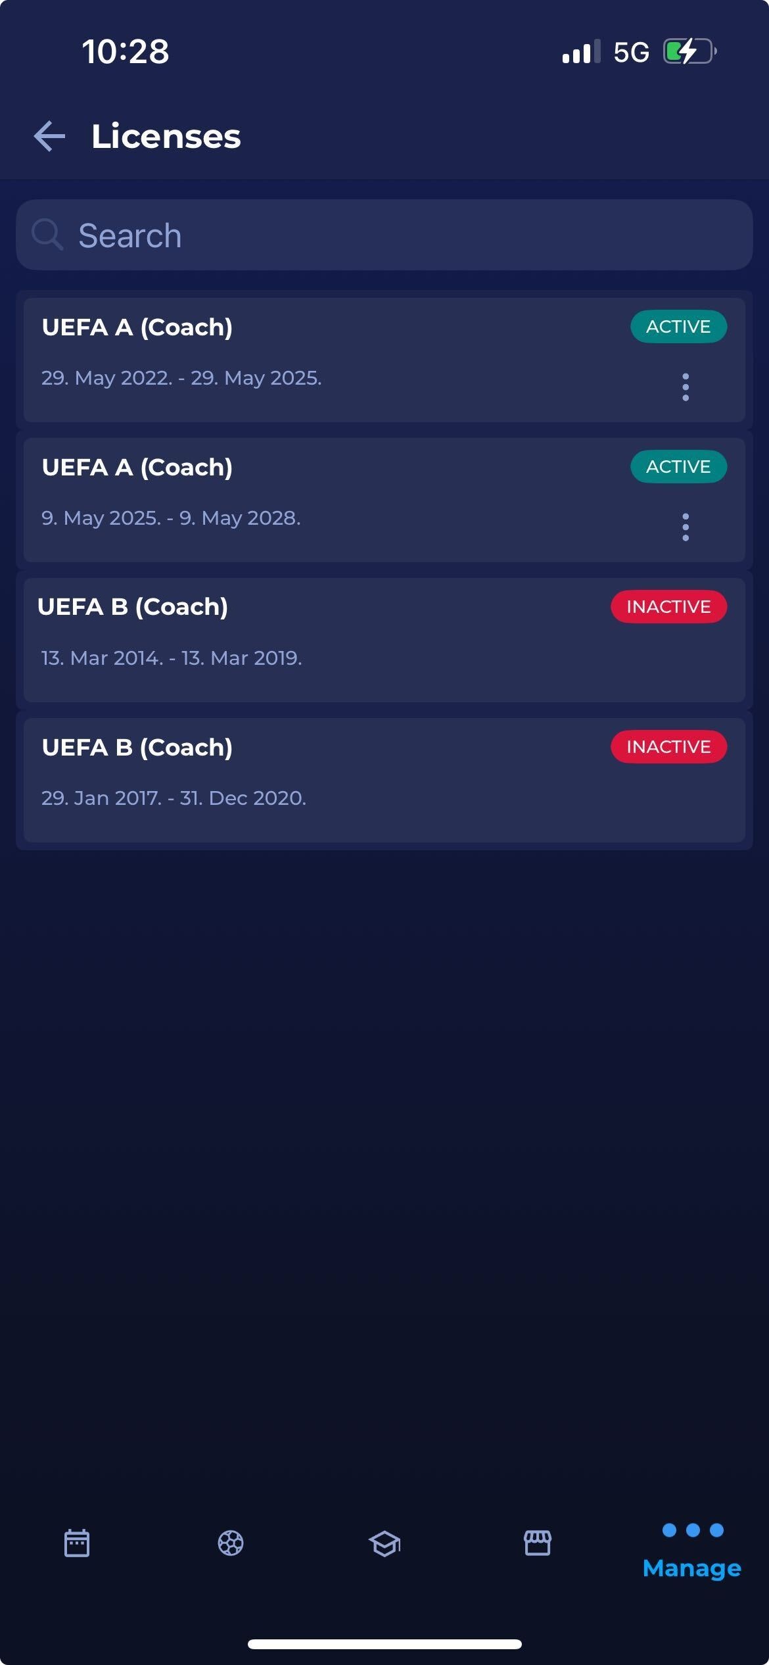Screen dimensions: 769x1665
Task: Tap ACTIVE badge on 2025–2028 license
Action: click(678, 466)
